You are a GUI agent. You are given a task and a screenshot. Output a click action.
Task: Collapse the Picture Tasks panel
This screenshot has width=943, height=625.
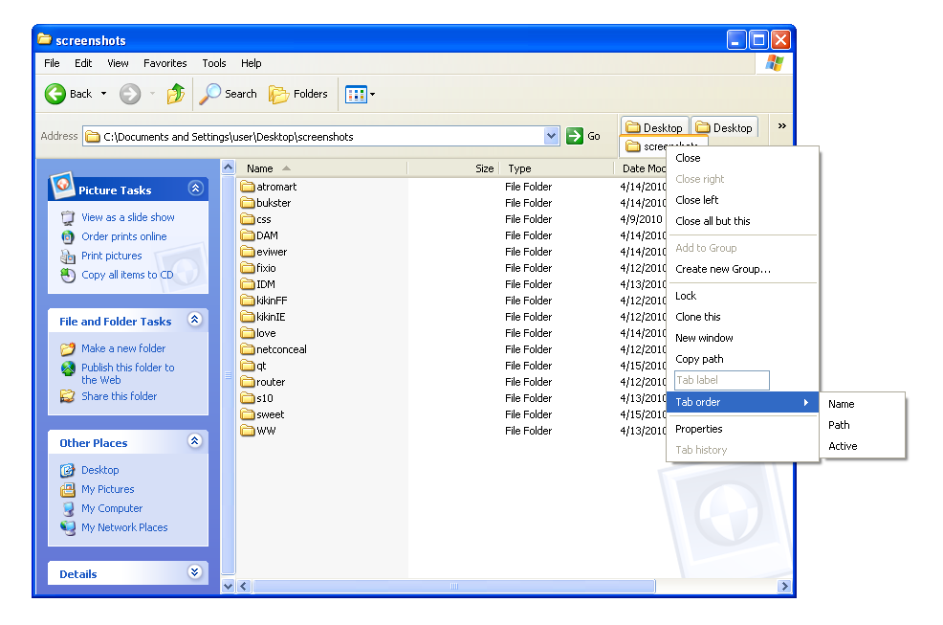pos(194,189)
